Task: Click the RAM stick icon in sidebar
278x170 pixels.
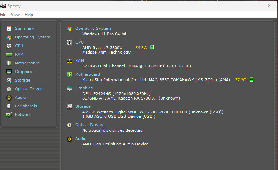Action: point(9,55)
